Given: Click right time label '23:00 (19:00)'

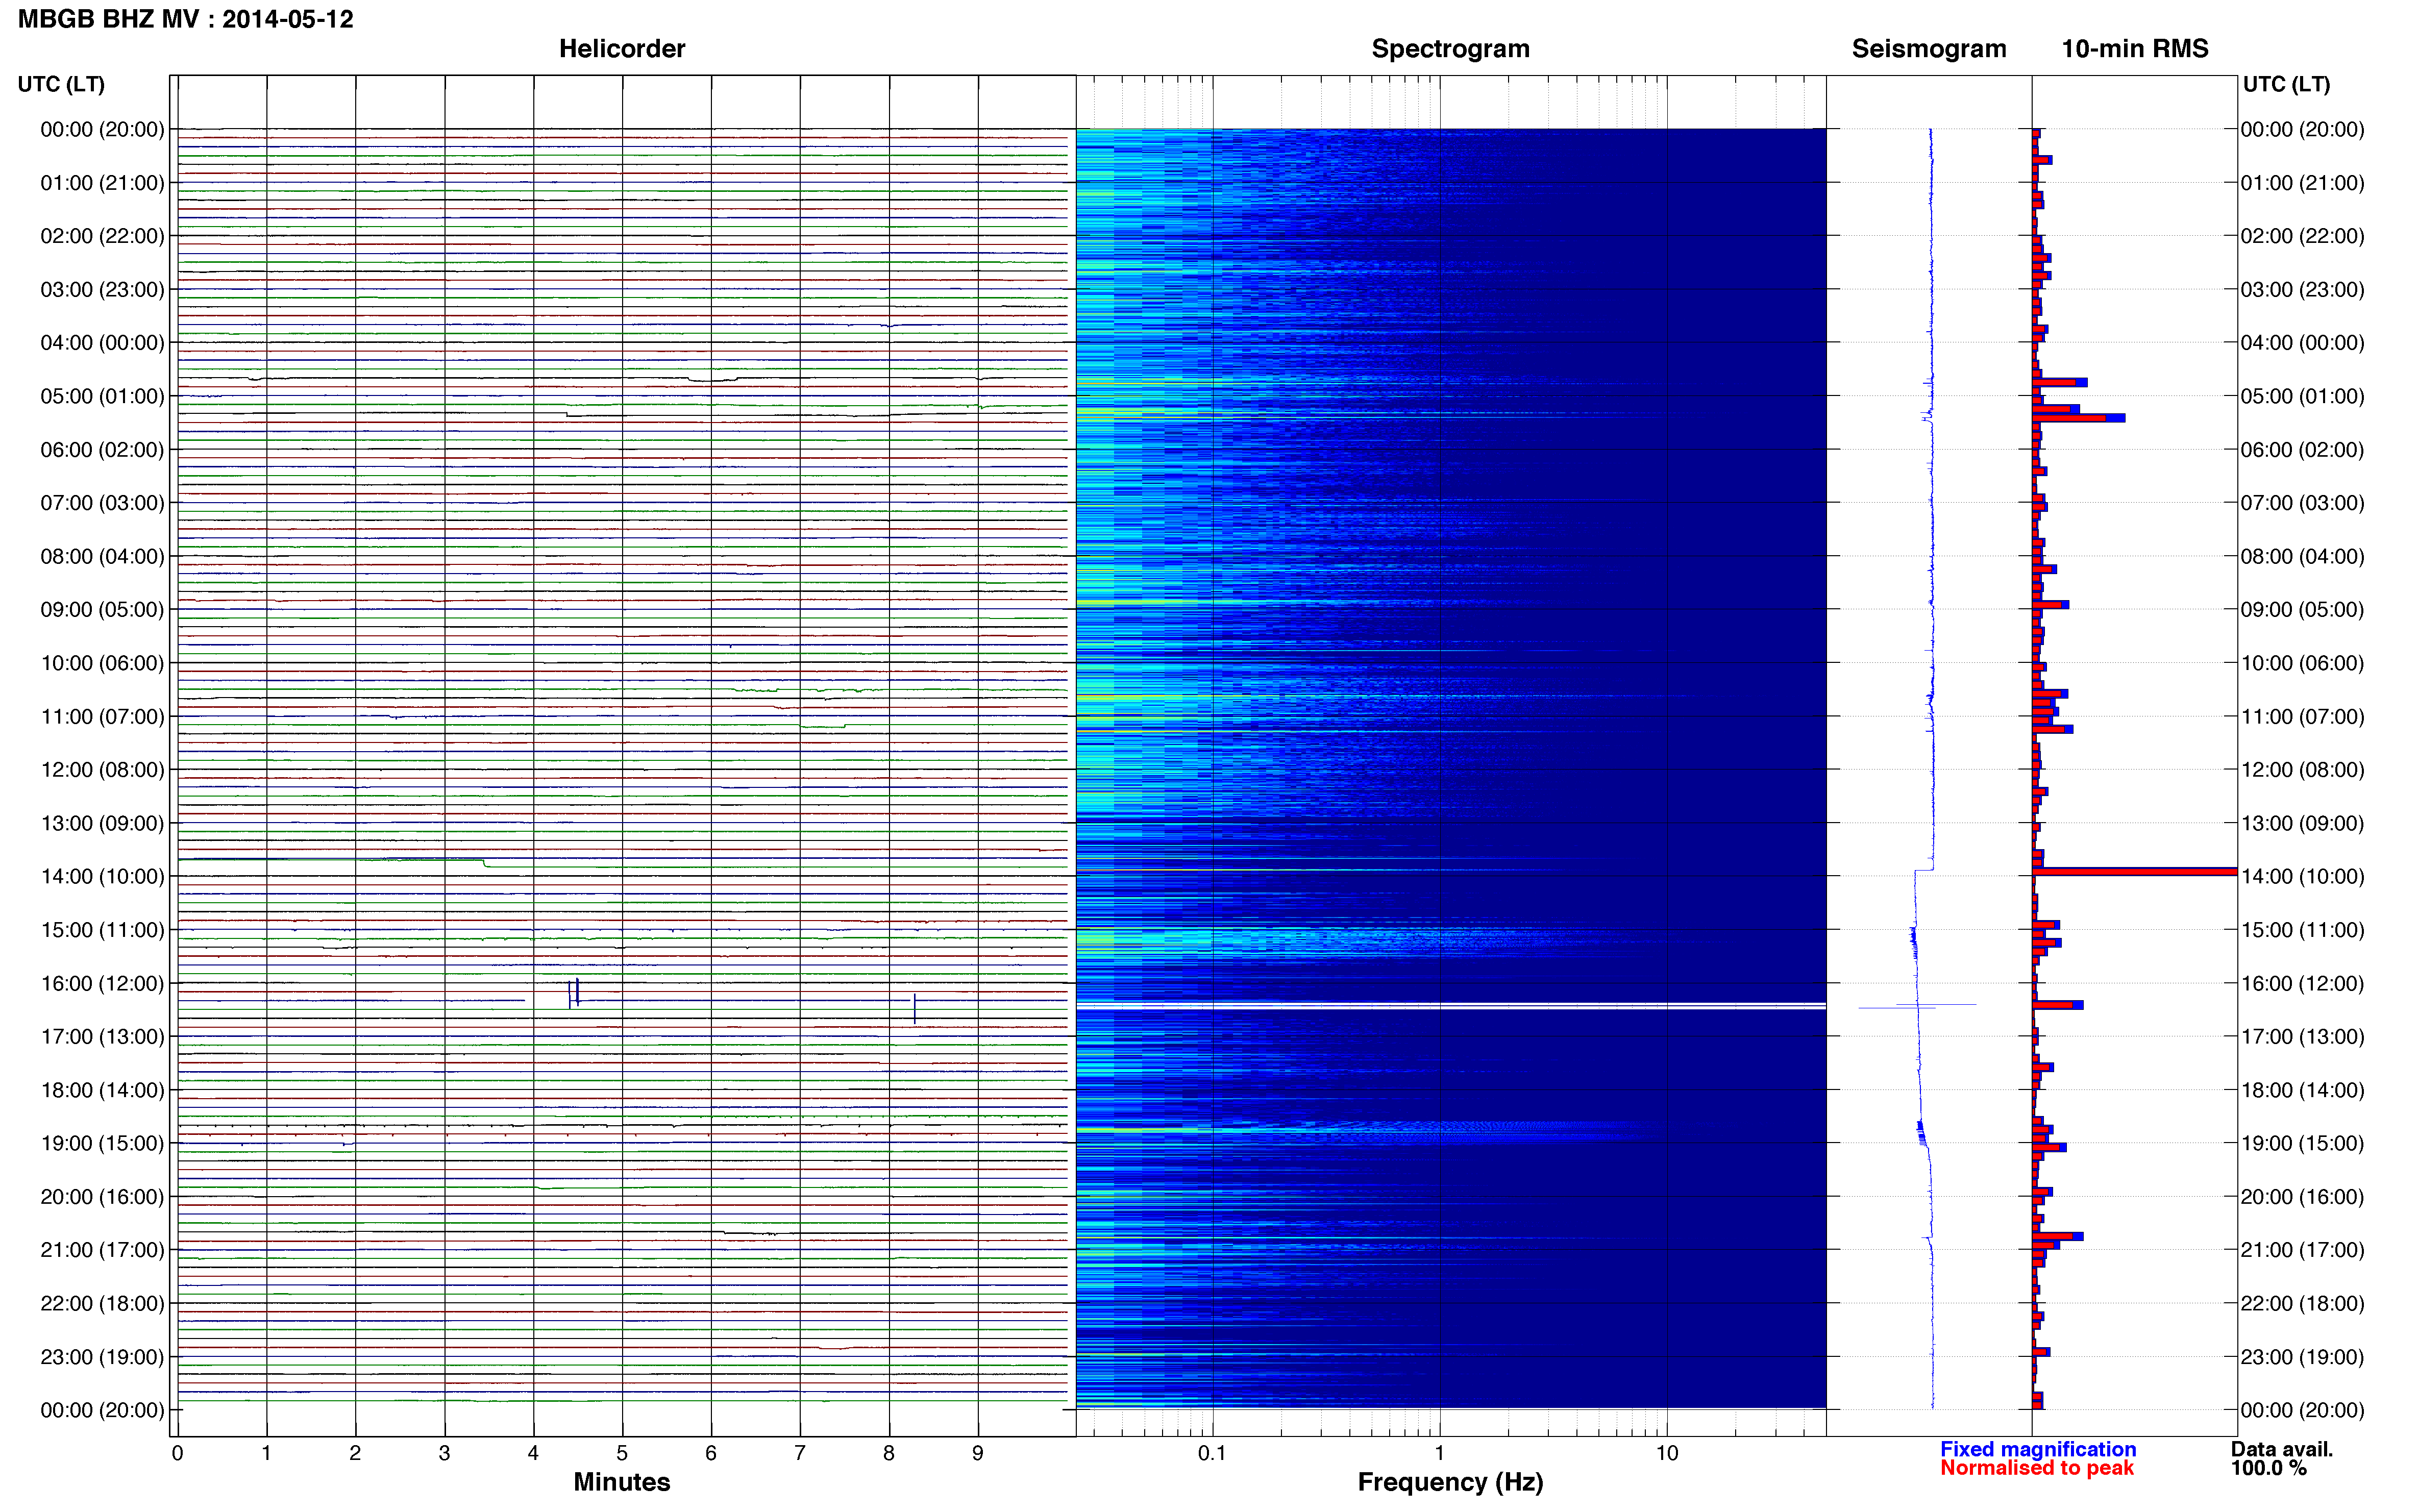Looking at the screenshot, I should [x=2302, y=1357].
